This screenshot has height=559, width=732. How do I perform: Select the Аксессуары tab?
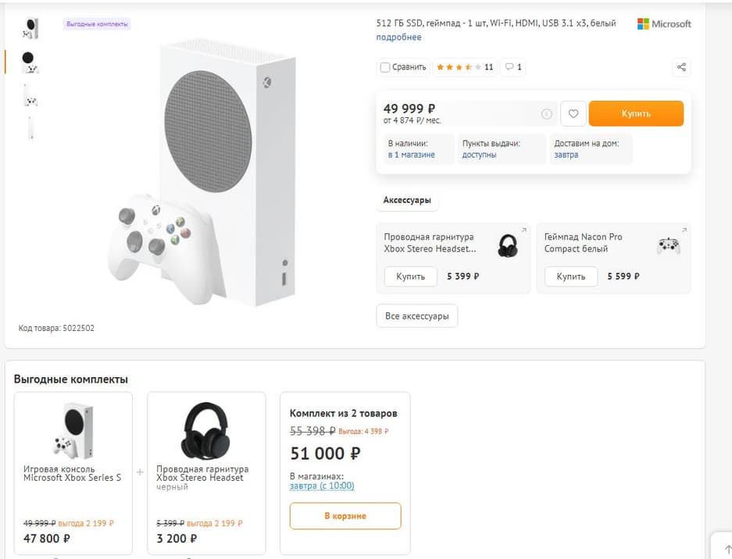407,201
